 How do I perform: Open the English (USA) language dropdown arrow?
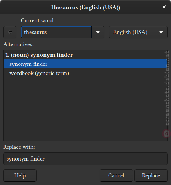(x=161, y=32)
